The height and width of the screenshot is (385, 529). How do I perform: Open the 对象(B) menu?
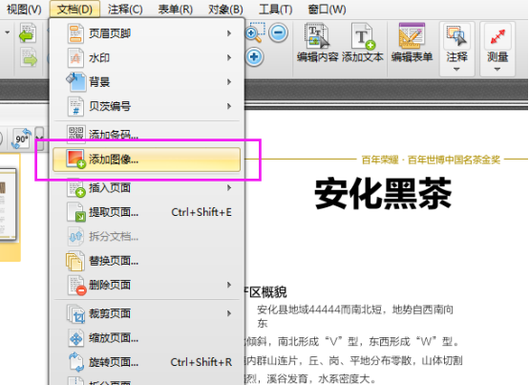[225, 10]
